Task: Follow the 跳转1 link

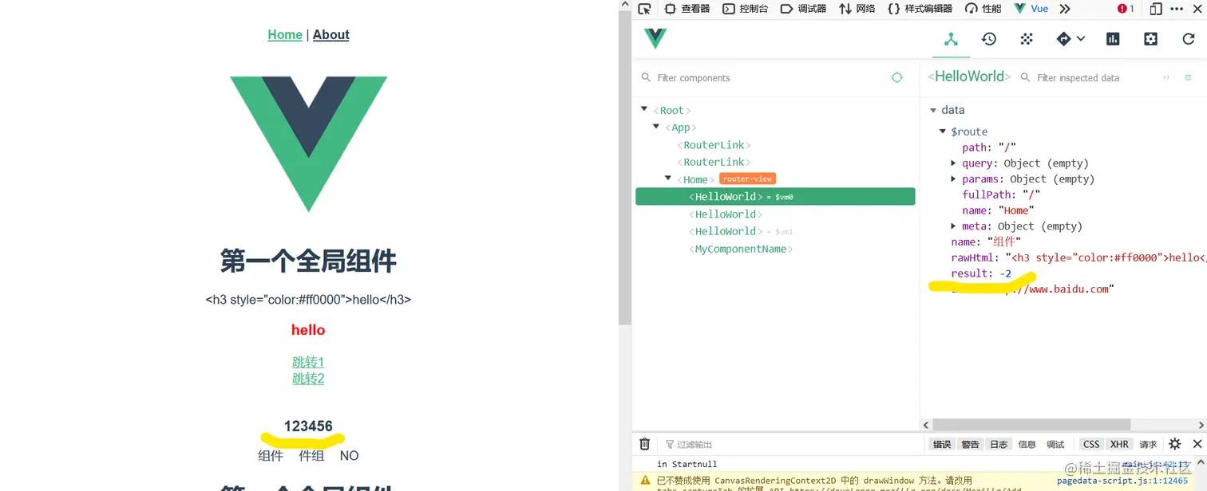Action: pyautogui.click(x=308, y=362)
